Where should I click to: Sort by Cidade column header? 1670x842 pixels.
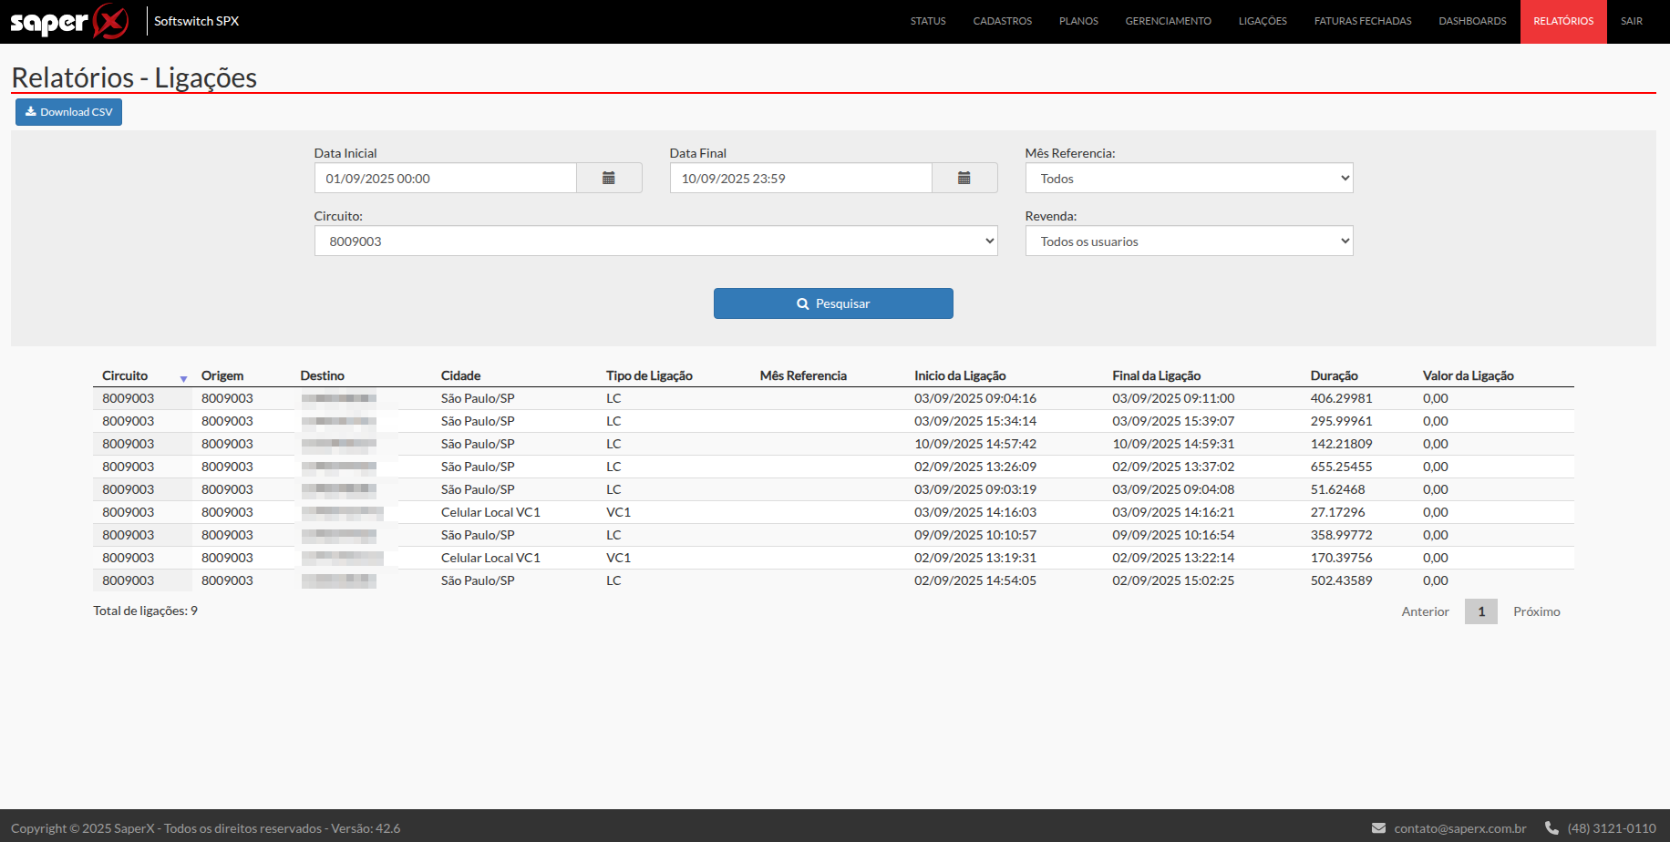click(x=460, y=375)
